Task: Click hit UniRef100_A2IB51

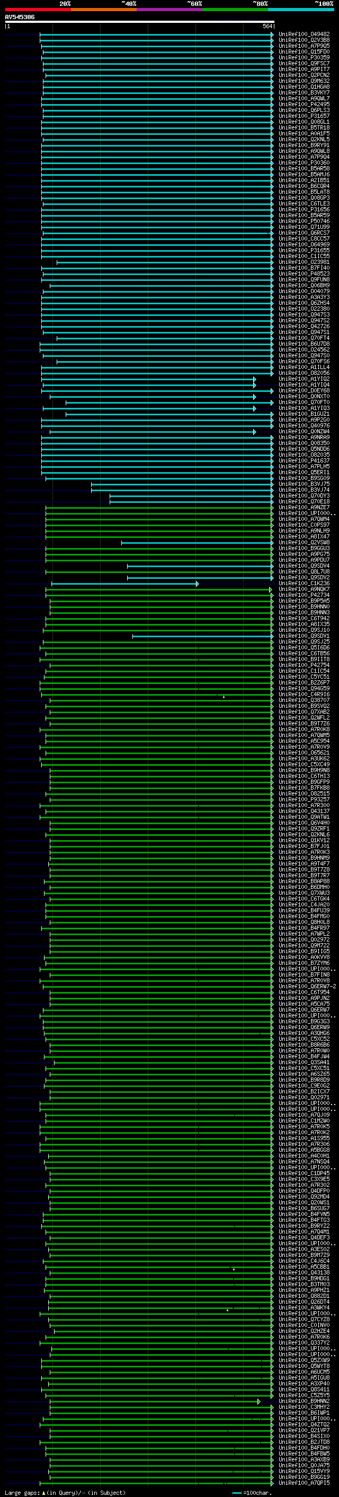Action: coord(304,180)
